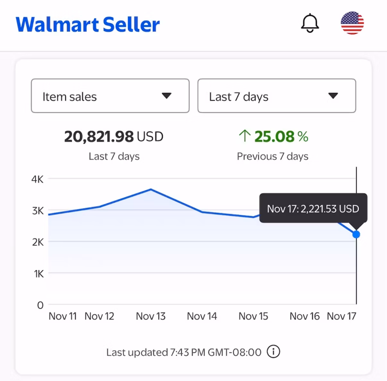Select Nov 11 on the chart axis

click(63, 316)
